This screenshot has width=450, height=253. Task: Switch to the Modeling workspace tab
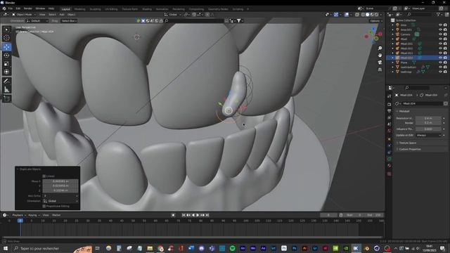(79, 9)
